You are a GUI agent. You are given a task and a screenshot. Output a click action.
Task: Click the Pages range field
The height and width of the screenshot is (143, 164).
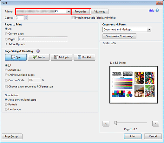tap(43, 39)
